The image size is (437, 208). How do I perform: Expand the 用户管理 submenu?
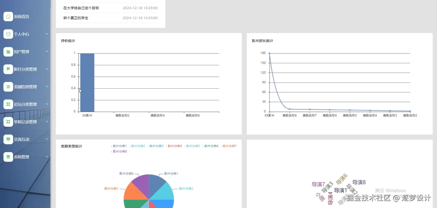(46, 51)
